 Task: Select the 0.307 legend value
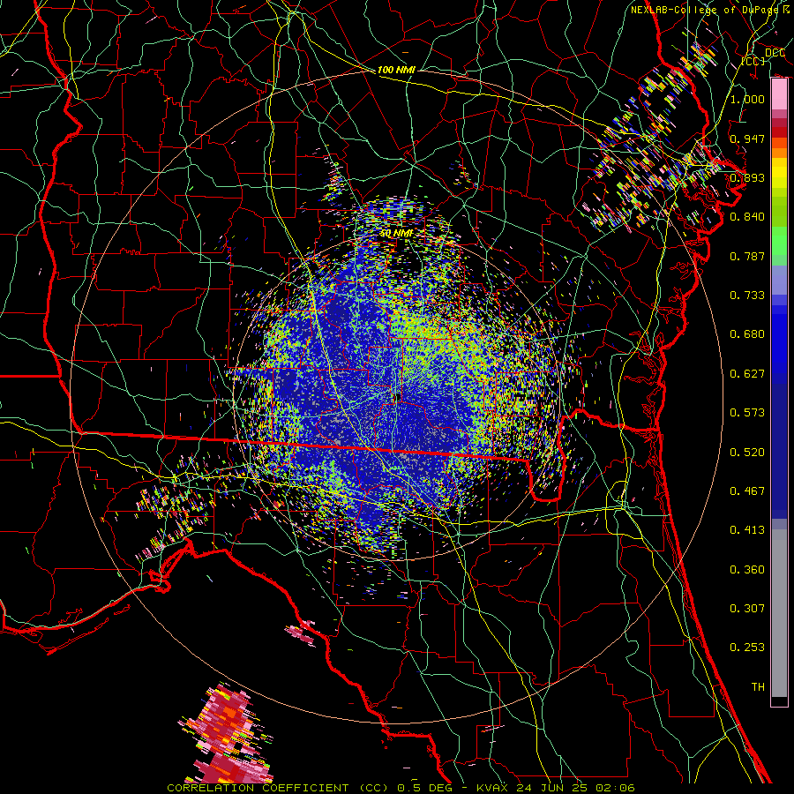[x=747, y=609]
